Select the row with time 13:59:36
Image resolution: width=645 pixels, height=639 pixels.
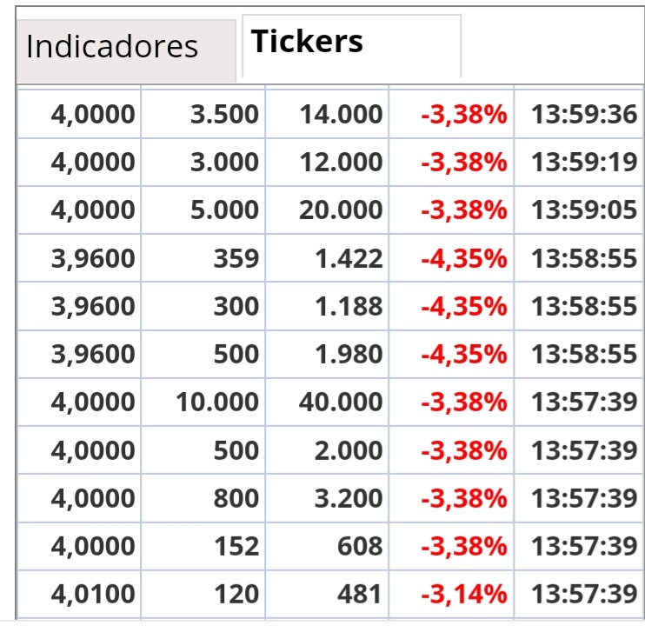pos(330,114)
